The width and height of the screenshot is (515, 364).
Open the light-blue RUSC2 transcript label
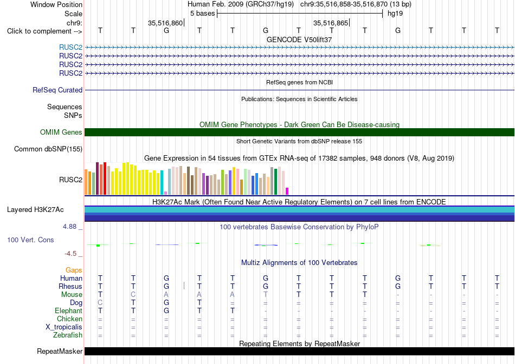(70, 48)
